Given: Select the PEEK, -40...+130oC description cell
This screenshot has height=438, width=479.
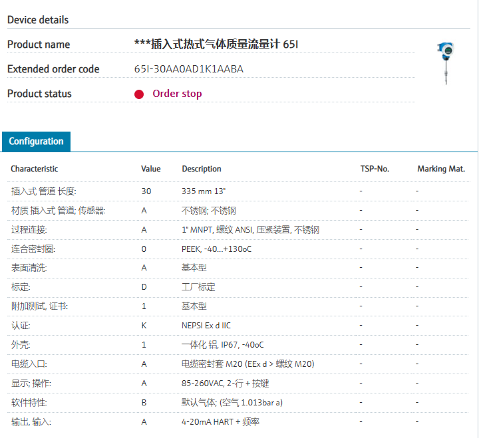Looking at the screenshot, I should tap(216, 249).
